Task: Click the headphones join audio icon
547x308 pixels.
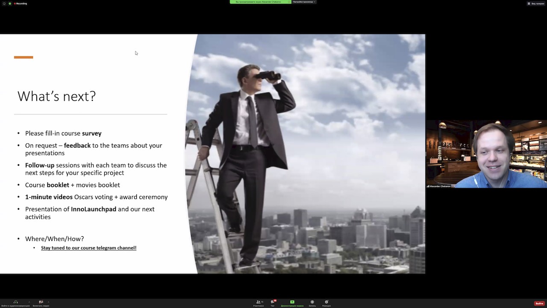Action: (x=15, y=302)
